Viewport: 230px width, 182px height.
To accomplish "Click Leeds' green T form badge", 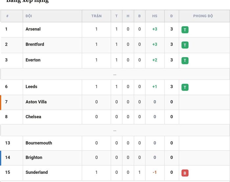I will point(185,87).
